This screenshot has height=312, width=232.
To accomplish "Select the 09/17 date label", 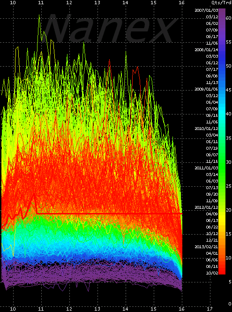I will 212,37.
